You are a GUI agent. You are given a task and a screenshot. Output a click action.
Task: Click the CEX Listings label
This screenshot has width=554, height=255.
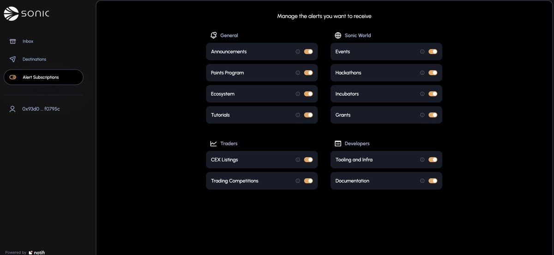[x=224, y=160]
